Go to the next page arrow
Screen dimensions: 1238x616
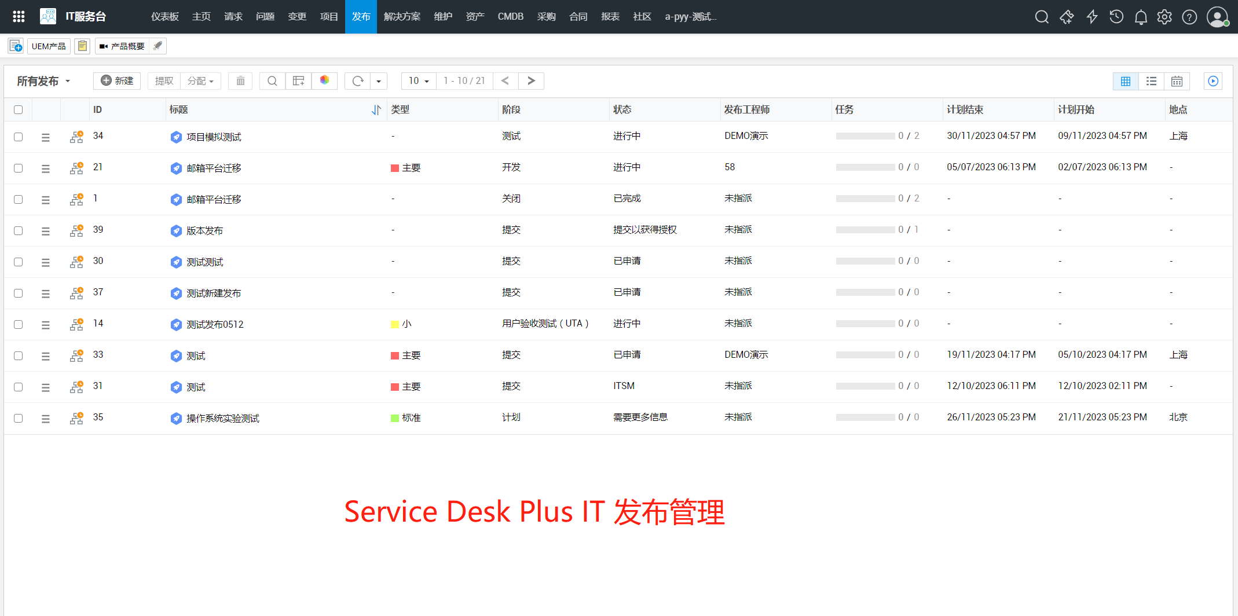[x=531, y=81]
